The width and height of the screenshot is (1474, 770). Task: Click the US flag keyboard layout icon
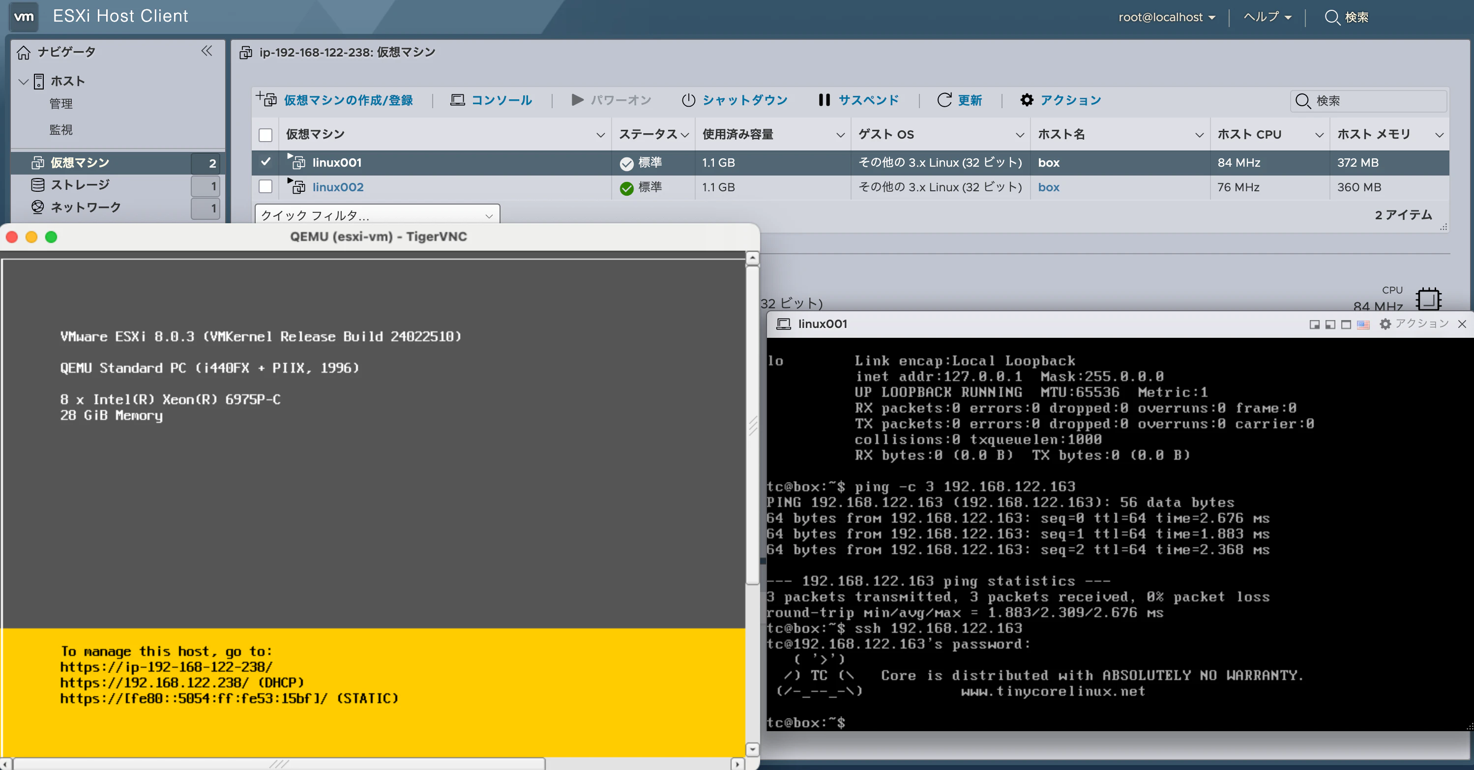pos(1363,325)
